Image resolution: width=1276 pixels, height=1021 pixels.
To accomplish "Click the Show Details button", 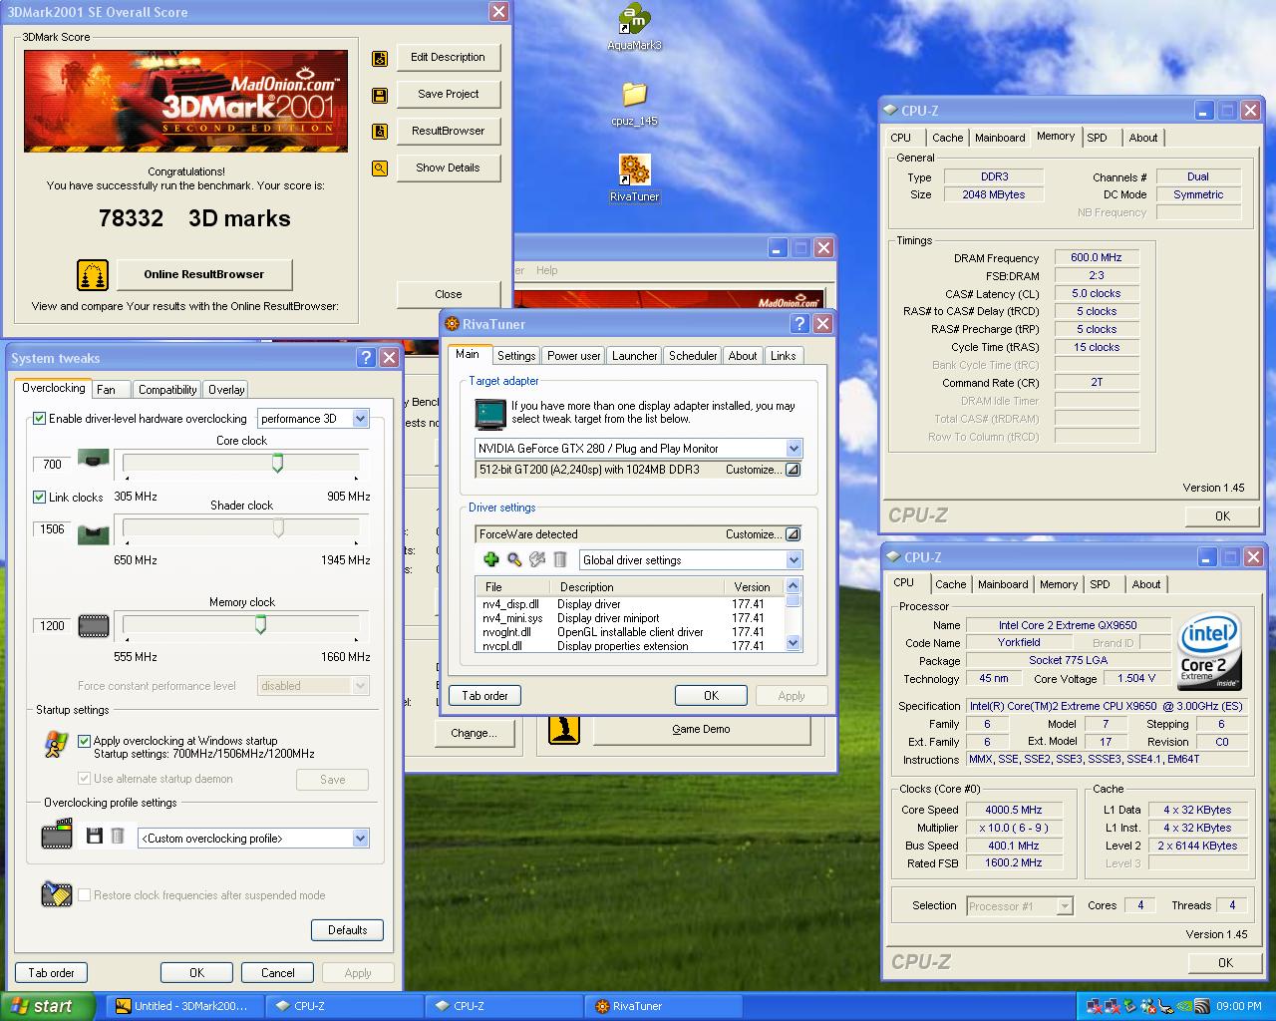I will point(449,168).
